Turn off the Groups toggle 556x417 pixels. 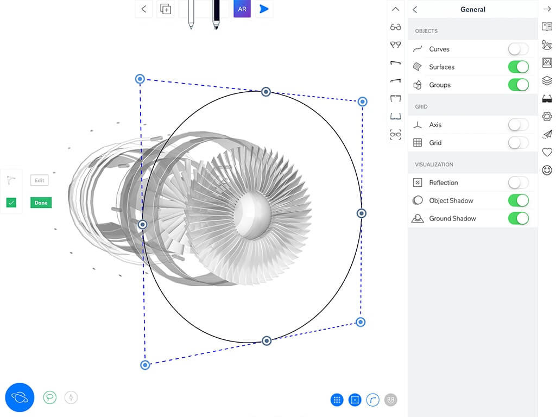pyautogui.click(x=518, y=85)
